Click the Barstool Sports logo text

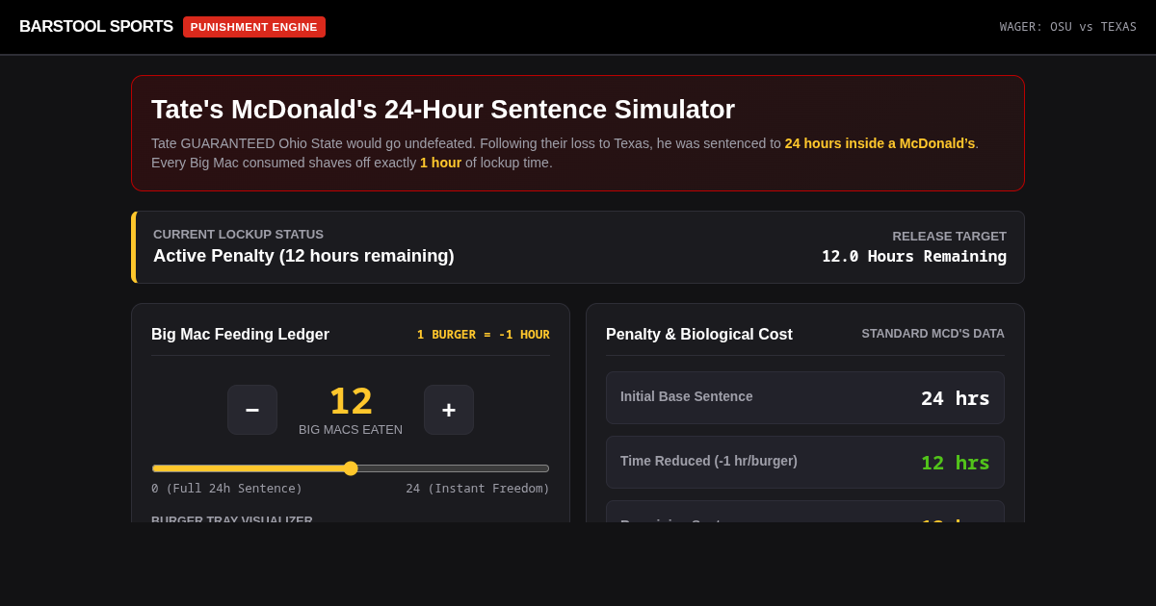(x=96, y=27)
